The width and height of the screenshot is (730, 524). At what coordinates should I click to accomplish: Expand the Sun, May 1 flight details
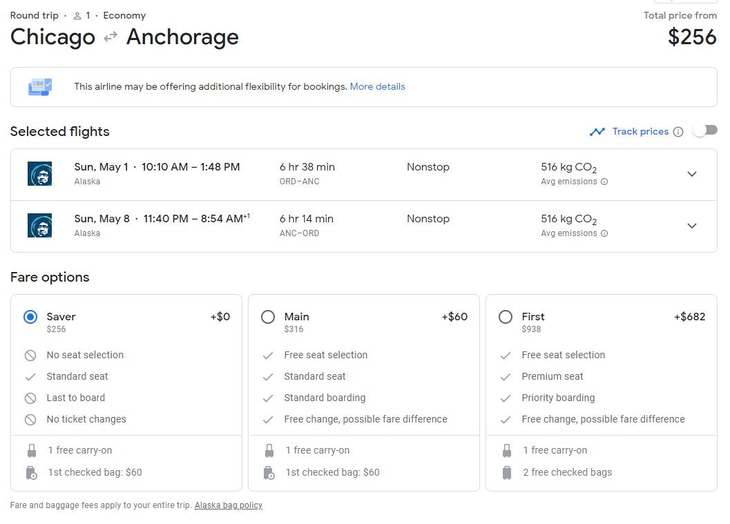pyautogui.click(x=692, y=174)
